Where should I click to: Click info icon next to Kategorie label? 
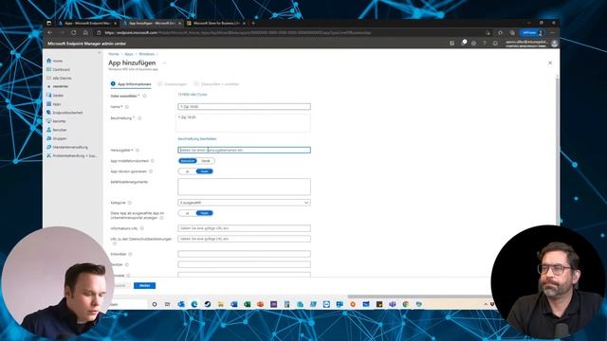pyautogui.click(x=130, y=203)
